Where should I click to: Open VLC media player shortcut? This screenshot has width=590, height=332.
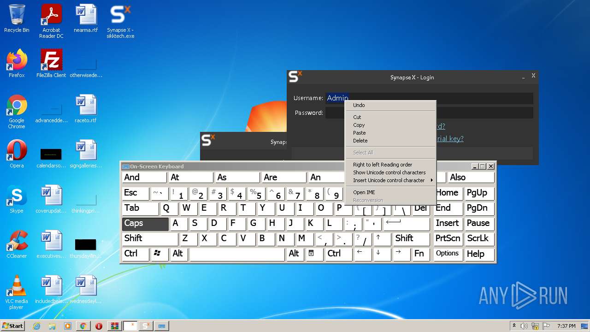(x=17, y=292)
